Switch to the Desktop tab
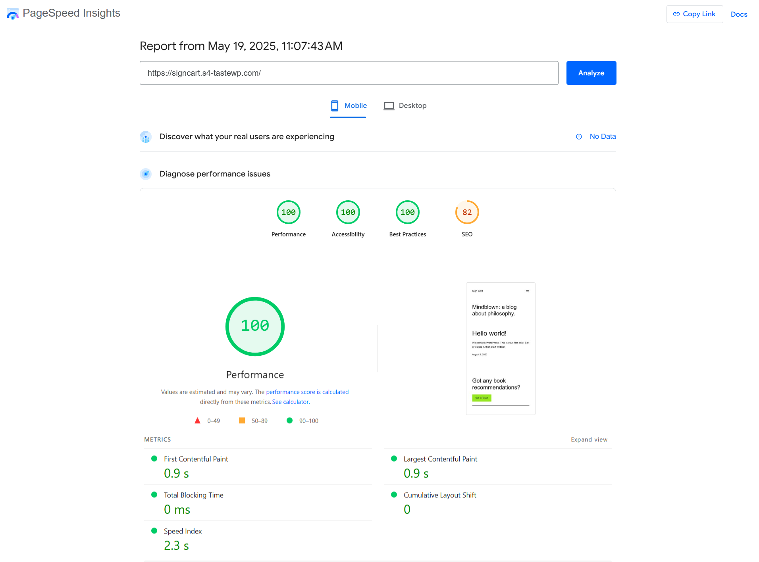 pos(405,106)
